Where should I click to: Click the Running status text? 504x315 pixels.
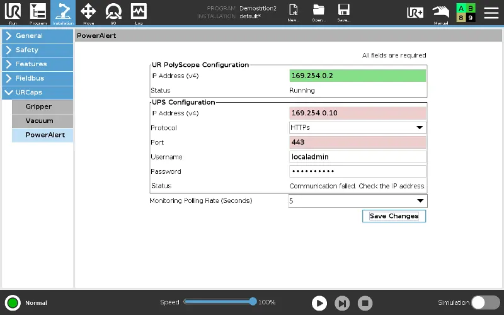click(302, 90)
